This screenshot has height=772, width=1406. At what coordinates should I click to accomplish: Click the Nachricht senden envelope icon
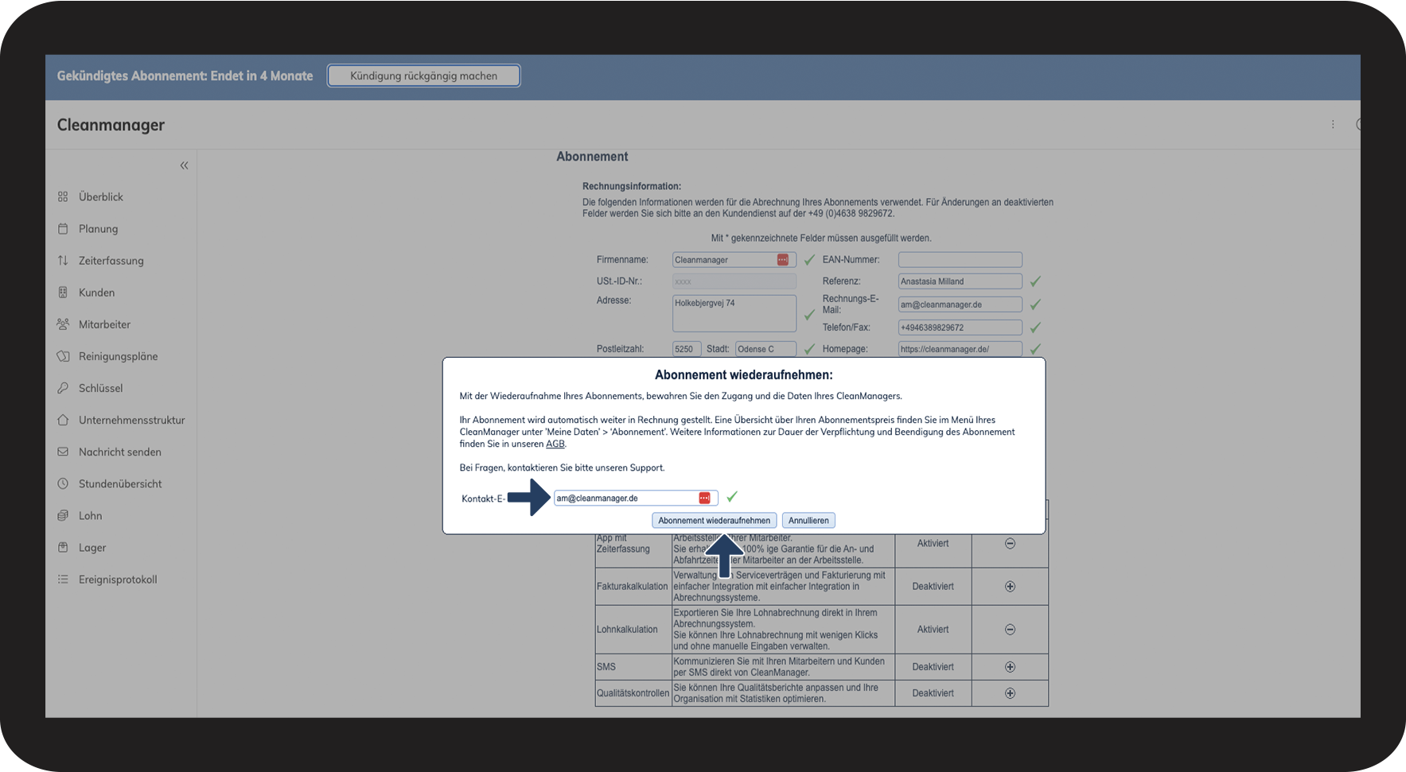[63, 452]
